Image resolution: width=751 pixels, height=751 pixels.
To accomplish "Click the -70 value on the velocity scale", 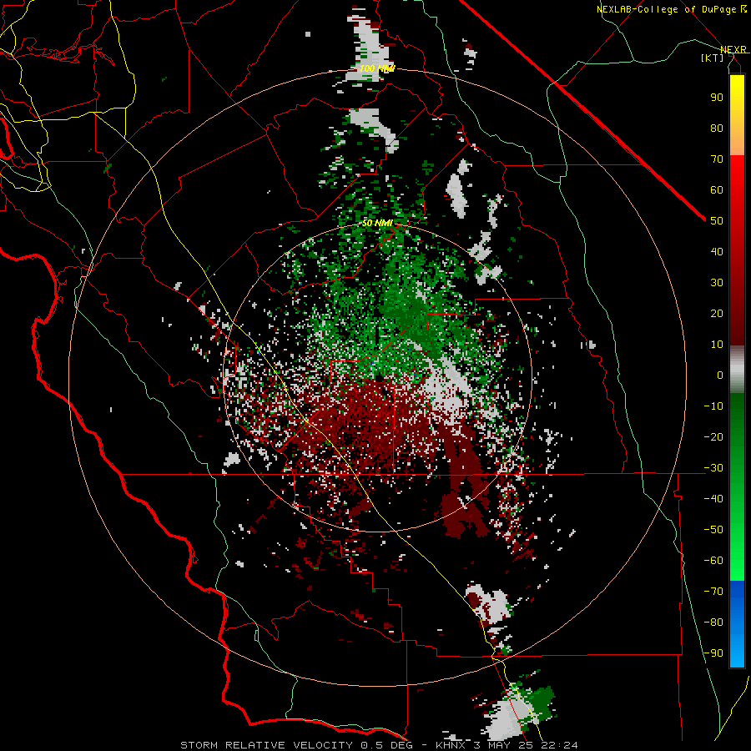I will 713,592.
